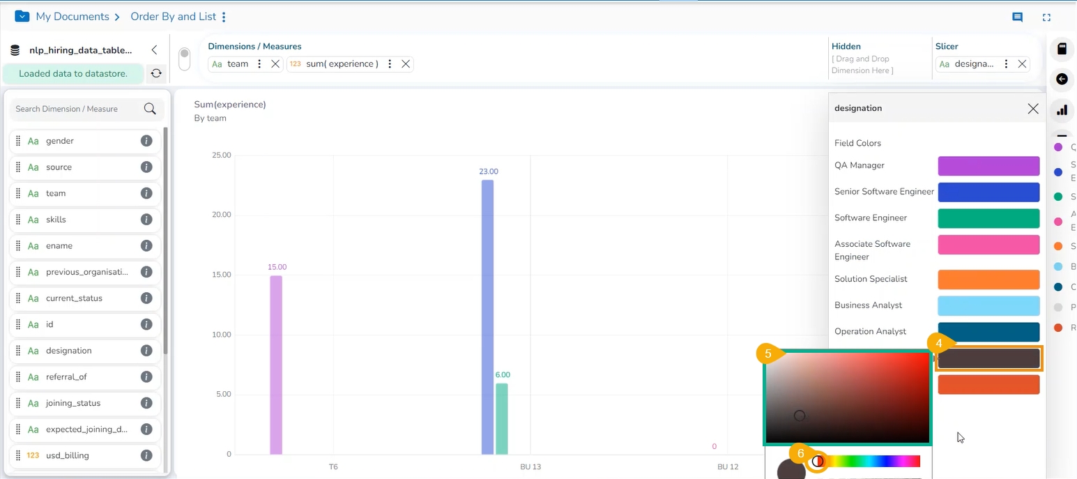
Task: Open the comments chat icon
Action: pyautogui.click(x=1017, y=17)
